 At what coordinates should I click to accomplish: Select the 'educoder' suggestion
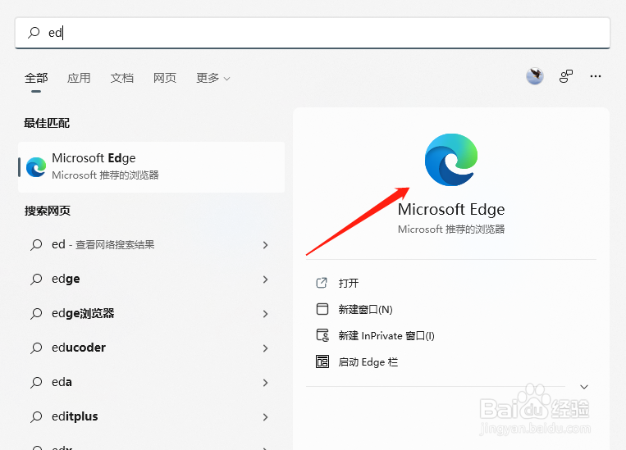[151, 348]
